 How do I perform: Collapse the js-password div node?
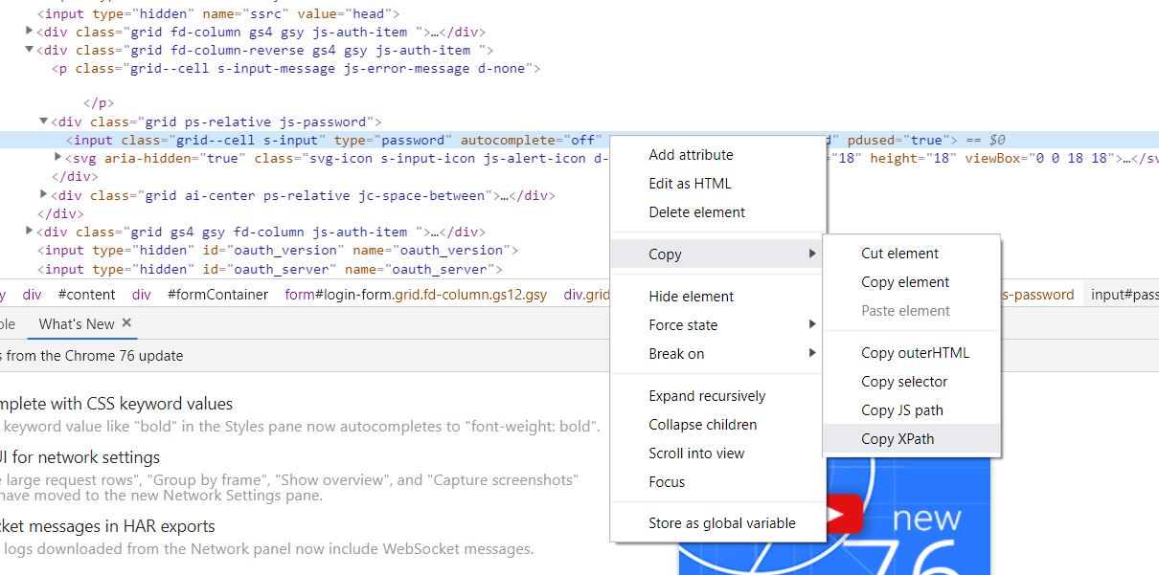pyautogui.click(x=43, y=122)
